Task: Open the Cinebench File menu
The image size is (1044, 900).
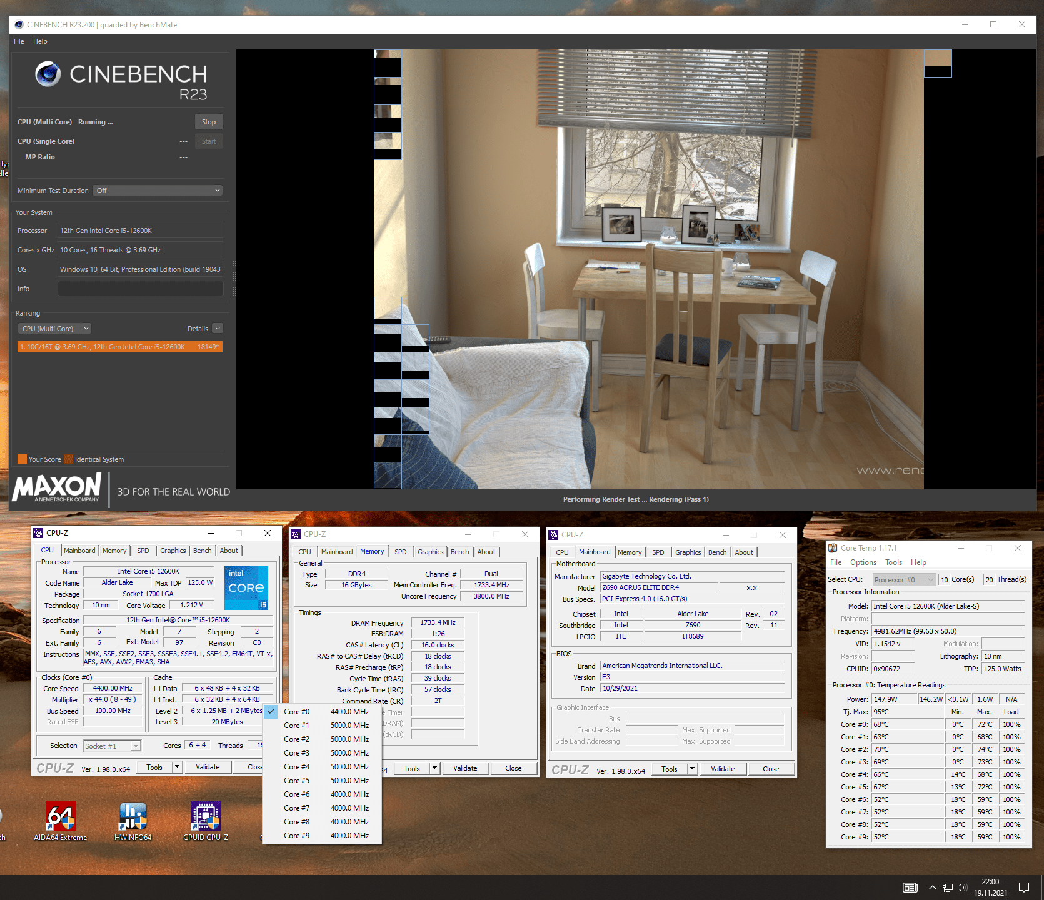Action: 19,41
